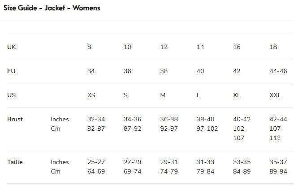
Task: Click the US row label
Action: [12, 95]
